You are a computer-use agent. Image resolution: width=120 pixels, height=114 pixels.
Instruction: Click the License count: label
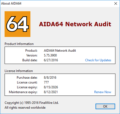click(x=27, y=82)
